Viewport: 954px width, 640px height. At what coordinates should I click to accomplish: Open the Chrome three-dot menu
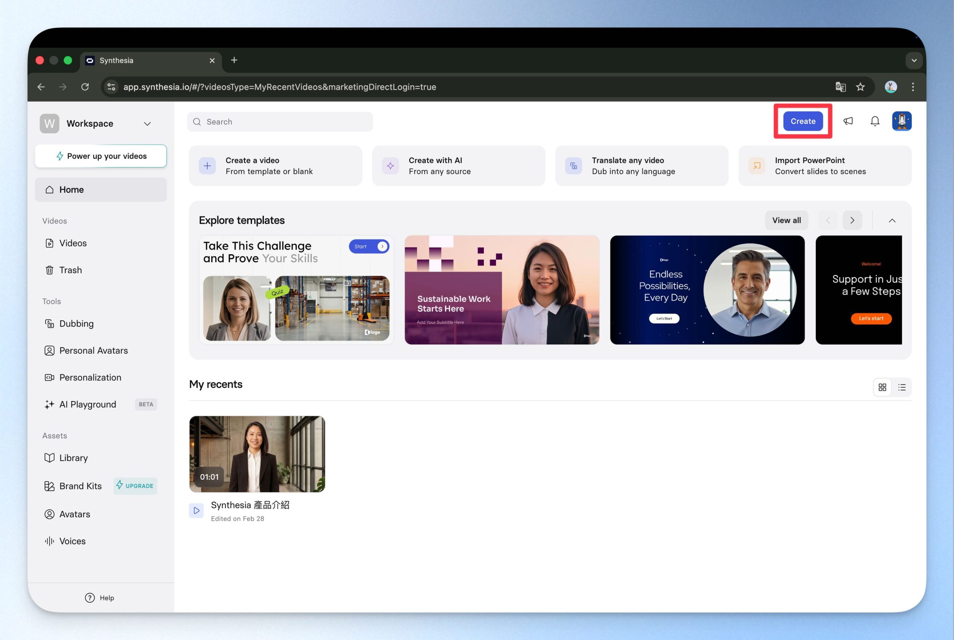[x=913, y=87]
